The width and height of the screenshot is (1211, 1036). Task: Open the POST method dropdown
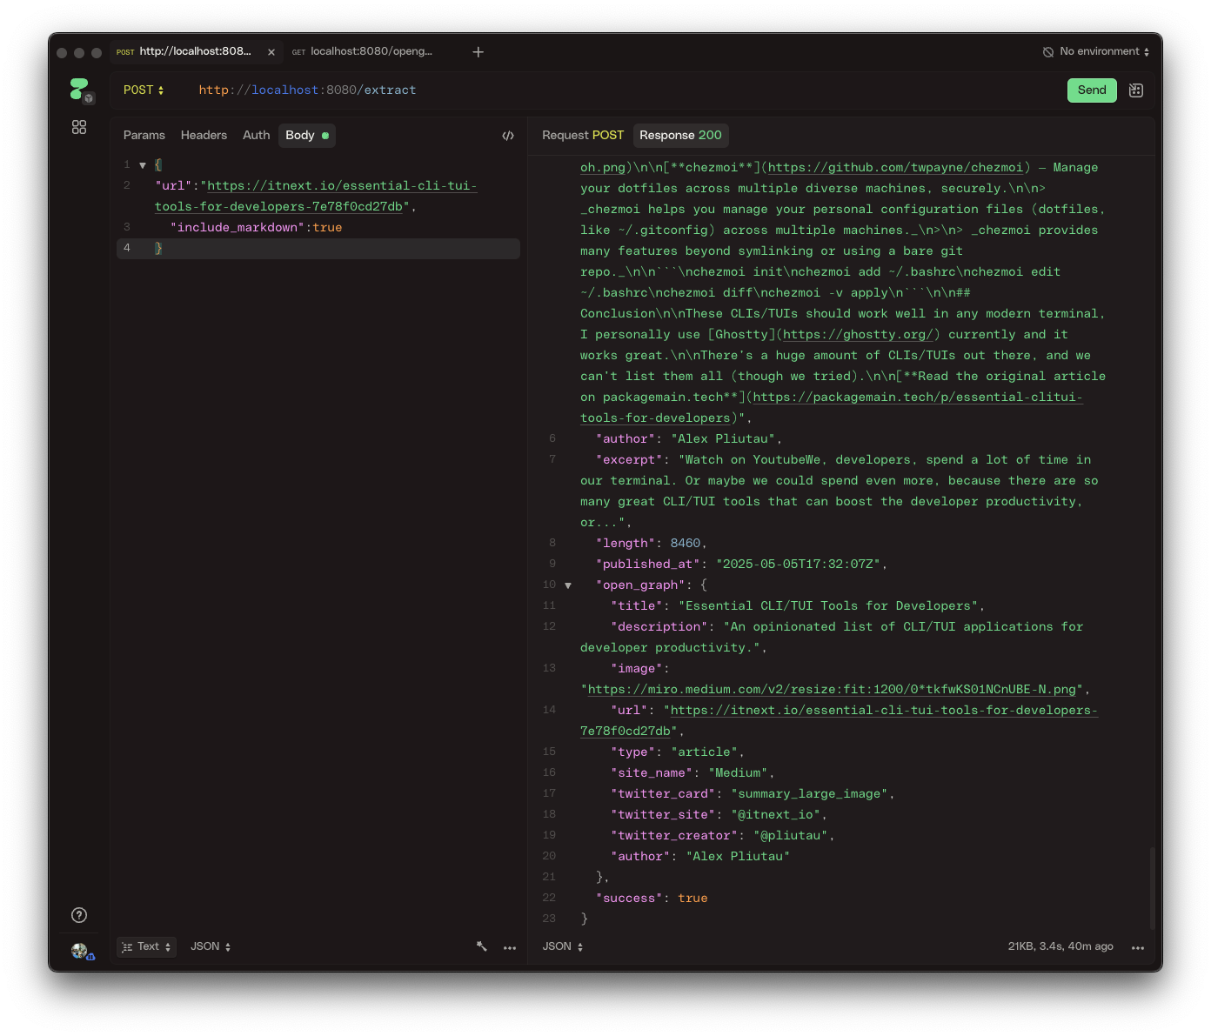[x=144, y=90]
